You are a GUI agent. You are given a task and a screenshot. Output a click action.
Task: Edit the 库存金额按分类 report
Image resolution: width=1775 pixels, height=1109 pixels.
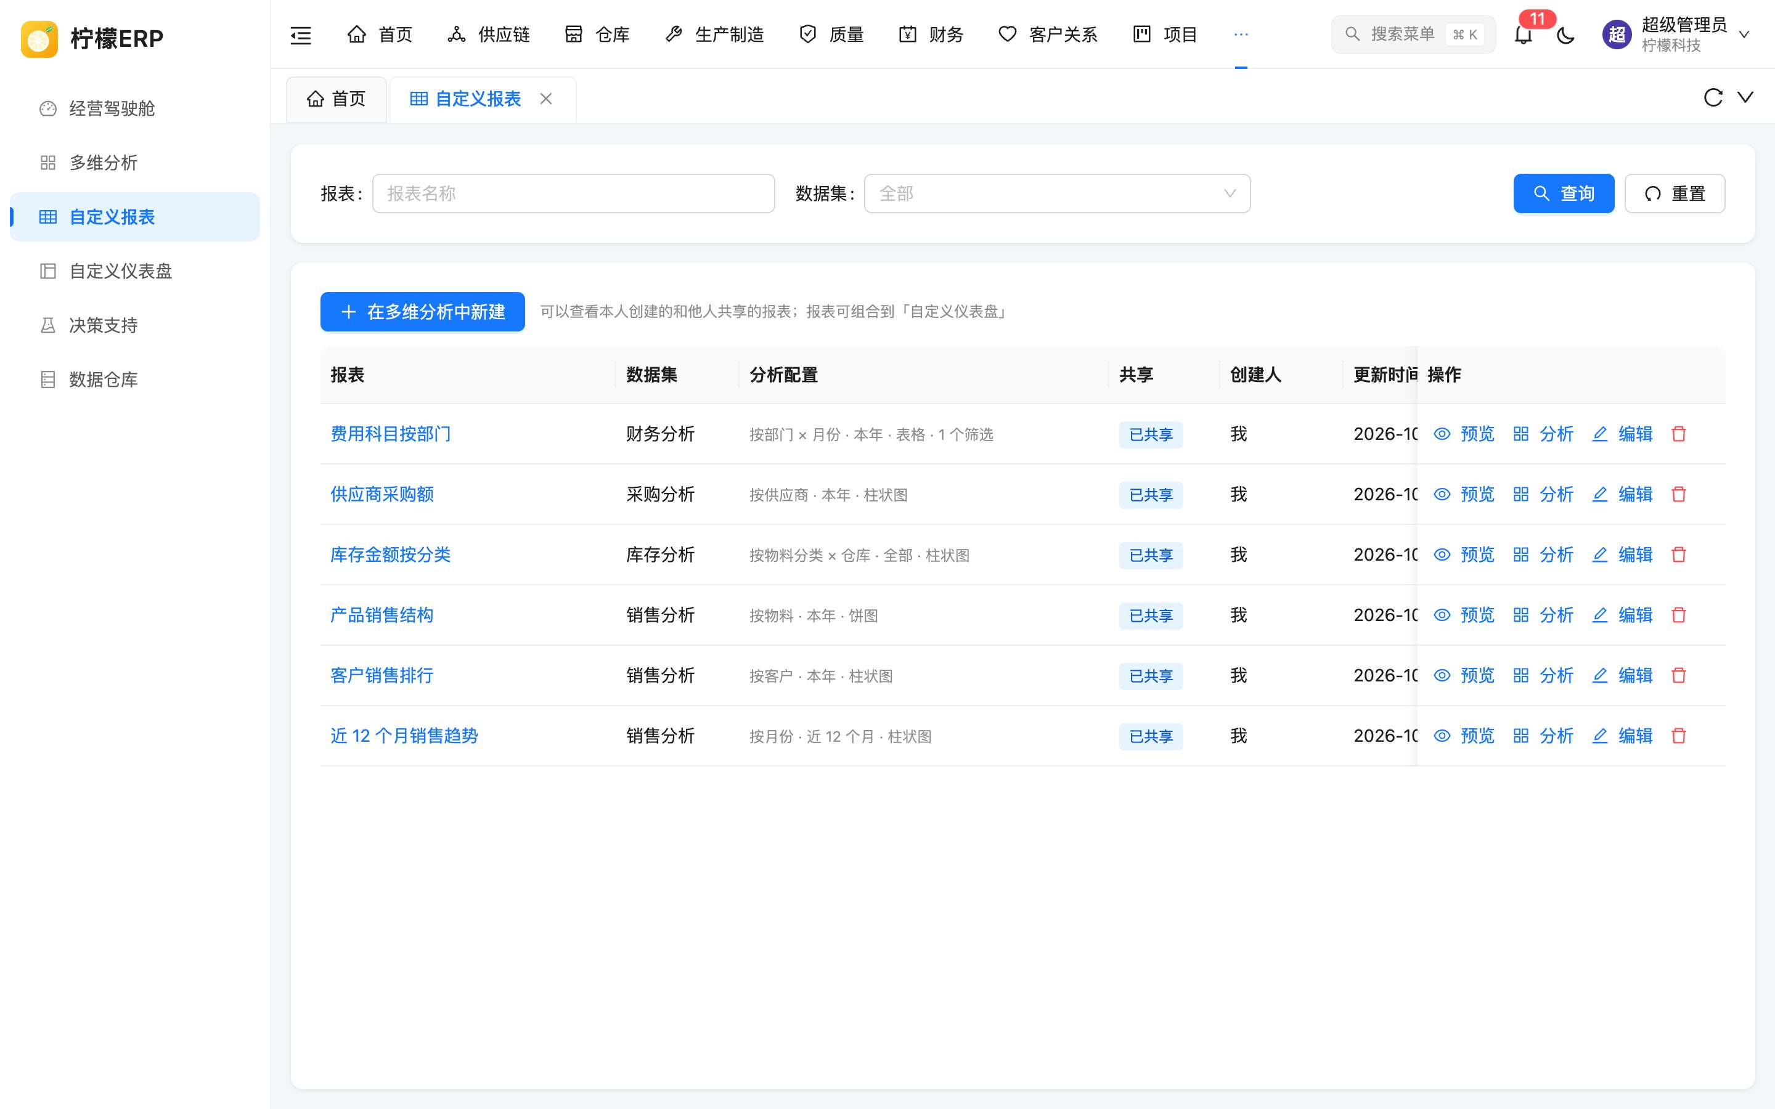(1622, 554)
